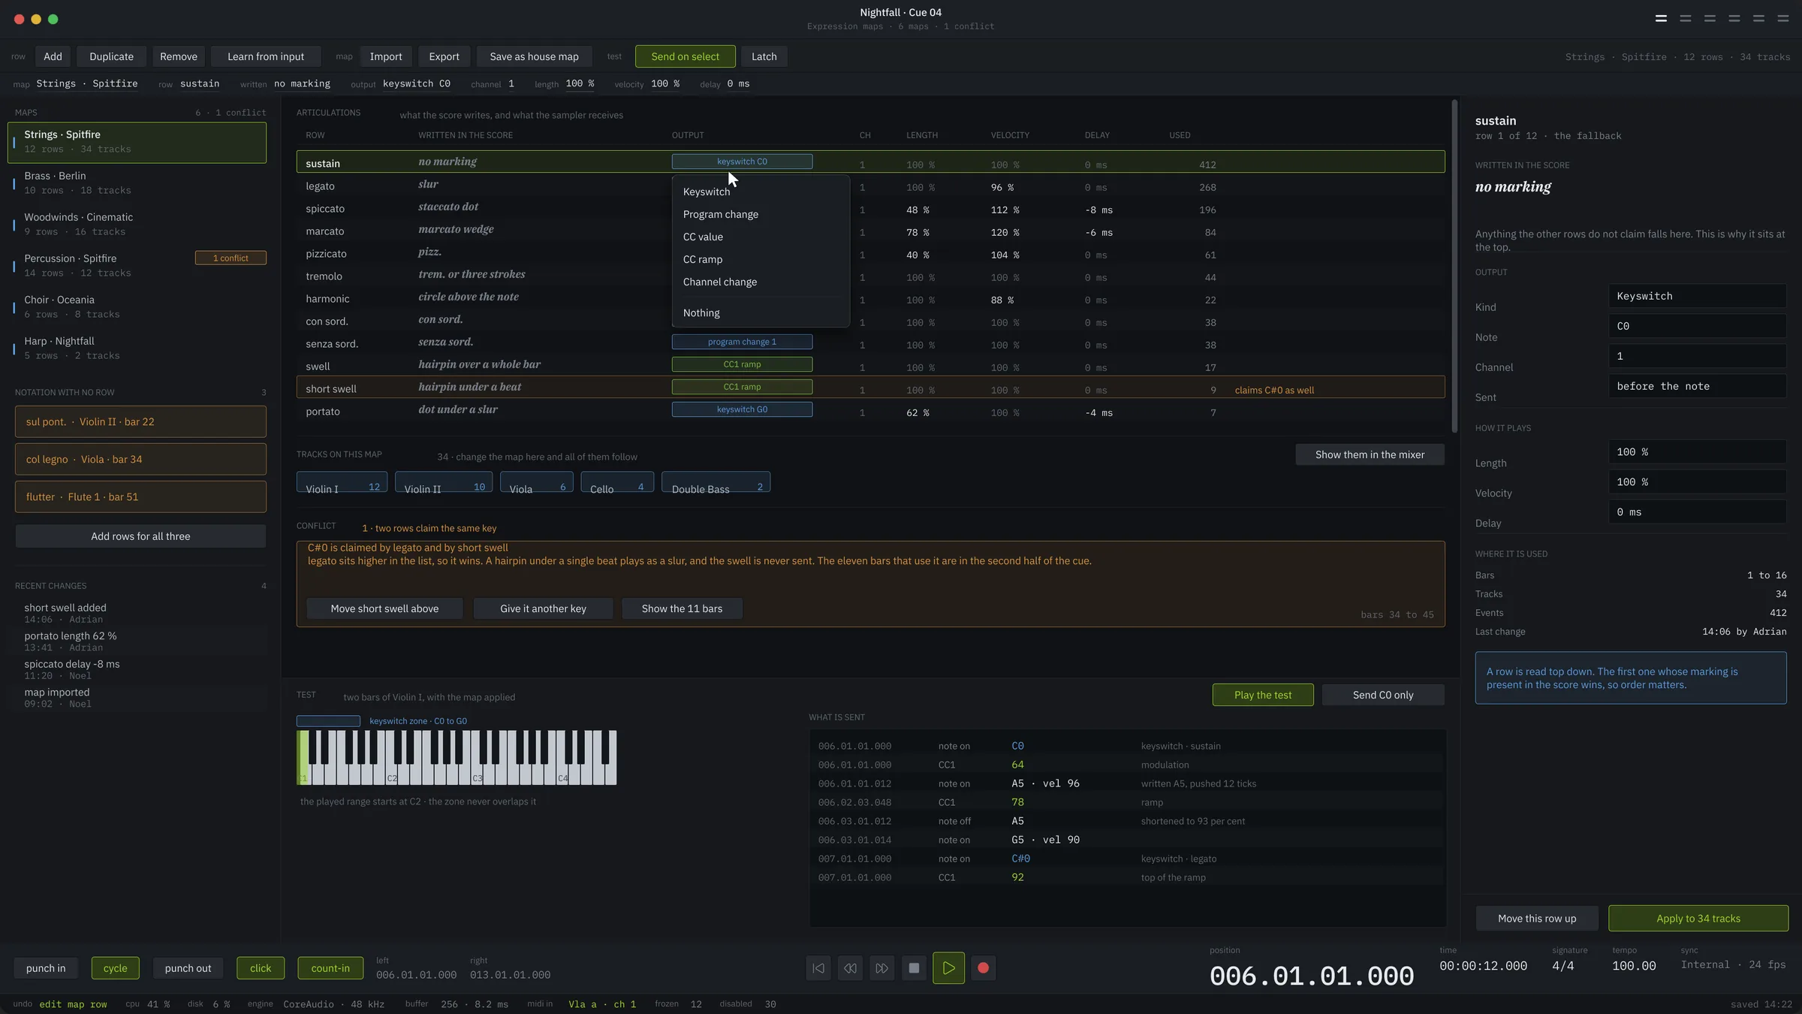Click Send C0 only
Viewport: 1802px width, 1014px height.
(x=1383, y=695)
